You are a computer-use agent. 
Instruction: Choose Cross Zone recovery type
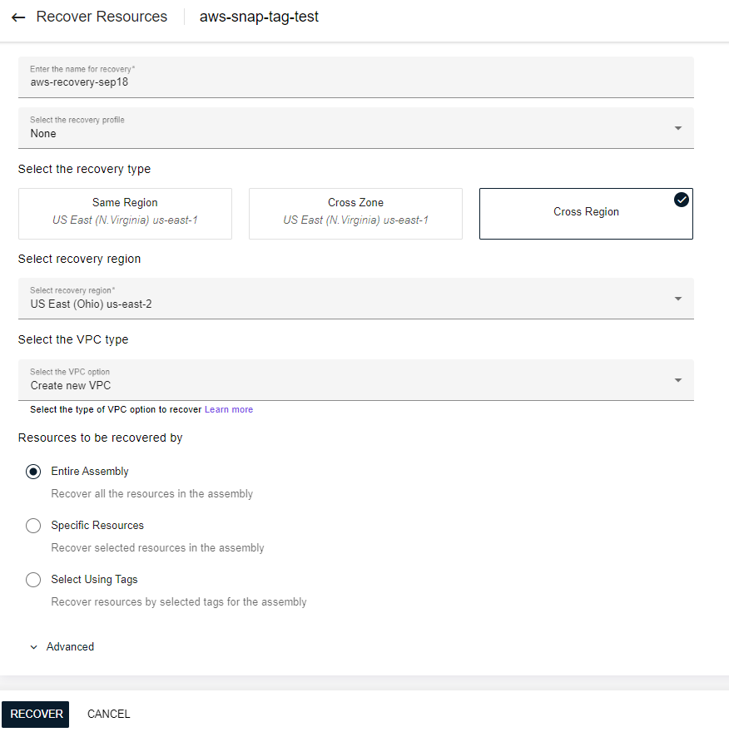tap(355, 213)
